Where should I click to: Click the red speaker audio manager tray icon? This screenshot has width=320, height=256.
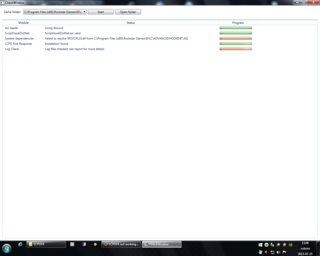[266, 252]
